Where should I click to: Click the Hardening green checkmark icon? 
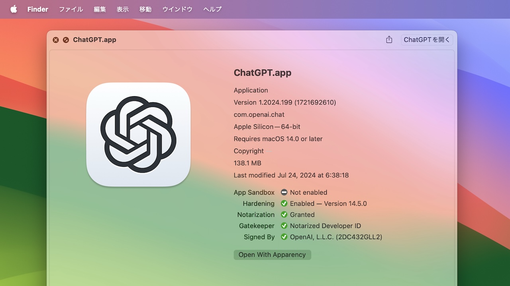(x=284, y=203)
